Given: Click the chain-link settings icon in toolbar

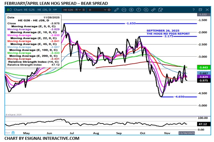Looking at the screenshot, I should click(x=153, y=10).
